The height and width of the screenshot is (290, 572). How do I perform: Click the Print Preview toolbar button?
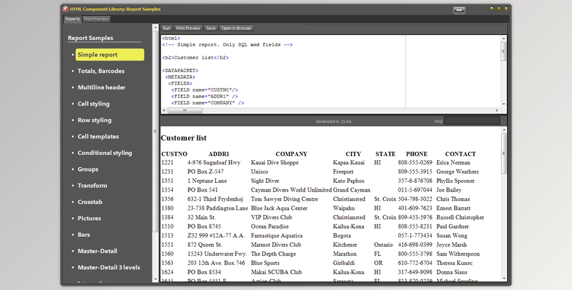pos(188,28)
